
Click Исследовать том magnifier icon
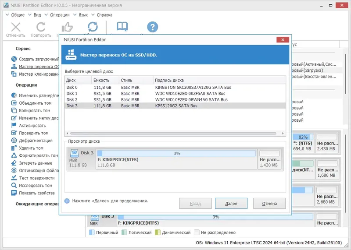14,186
